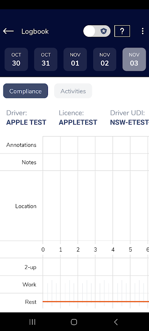The image size is (149, 331).
Task: Click the Annotations row label
Action: click(x=22, y=145)
